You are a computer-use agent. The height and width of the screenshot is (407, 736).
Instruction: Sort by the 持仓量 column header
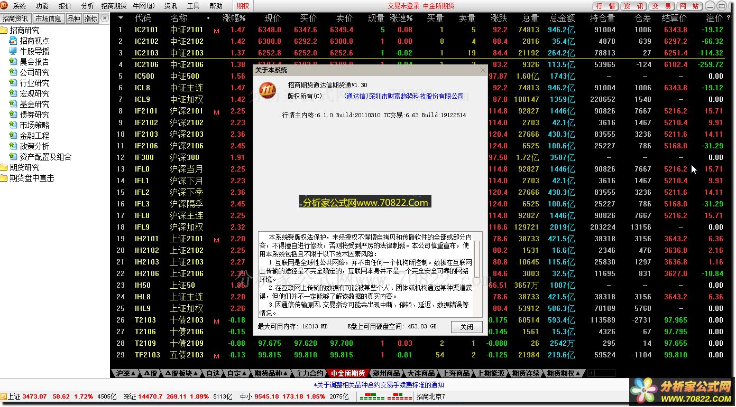coord(602,18)
